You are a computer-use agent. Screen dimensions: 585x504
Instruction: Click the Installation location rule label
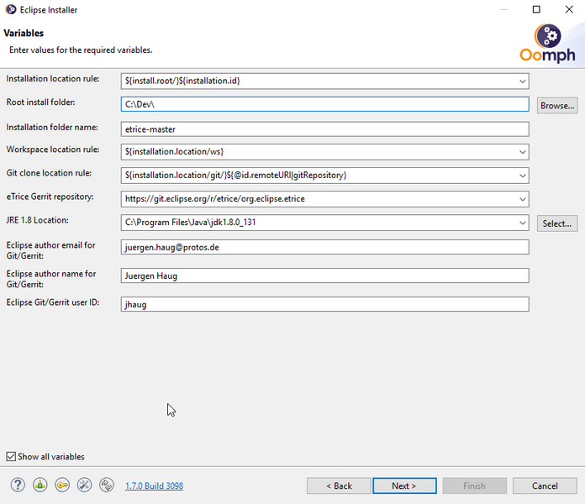point(53,79)
